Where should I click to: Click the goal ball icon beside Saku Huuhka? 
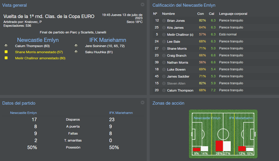76,52
